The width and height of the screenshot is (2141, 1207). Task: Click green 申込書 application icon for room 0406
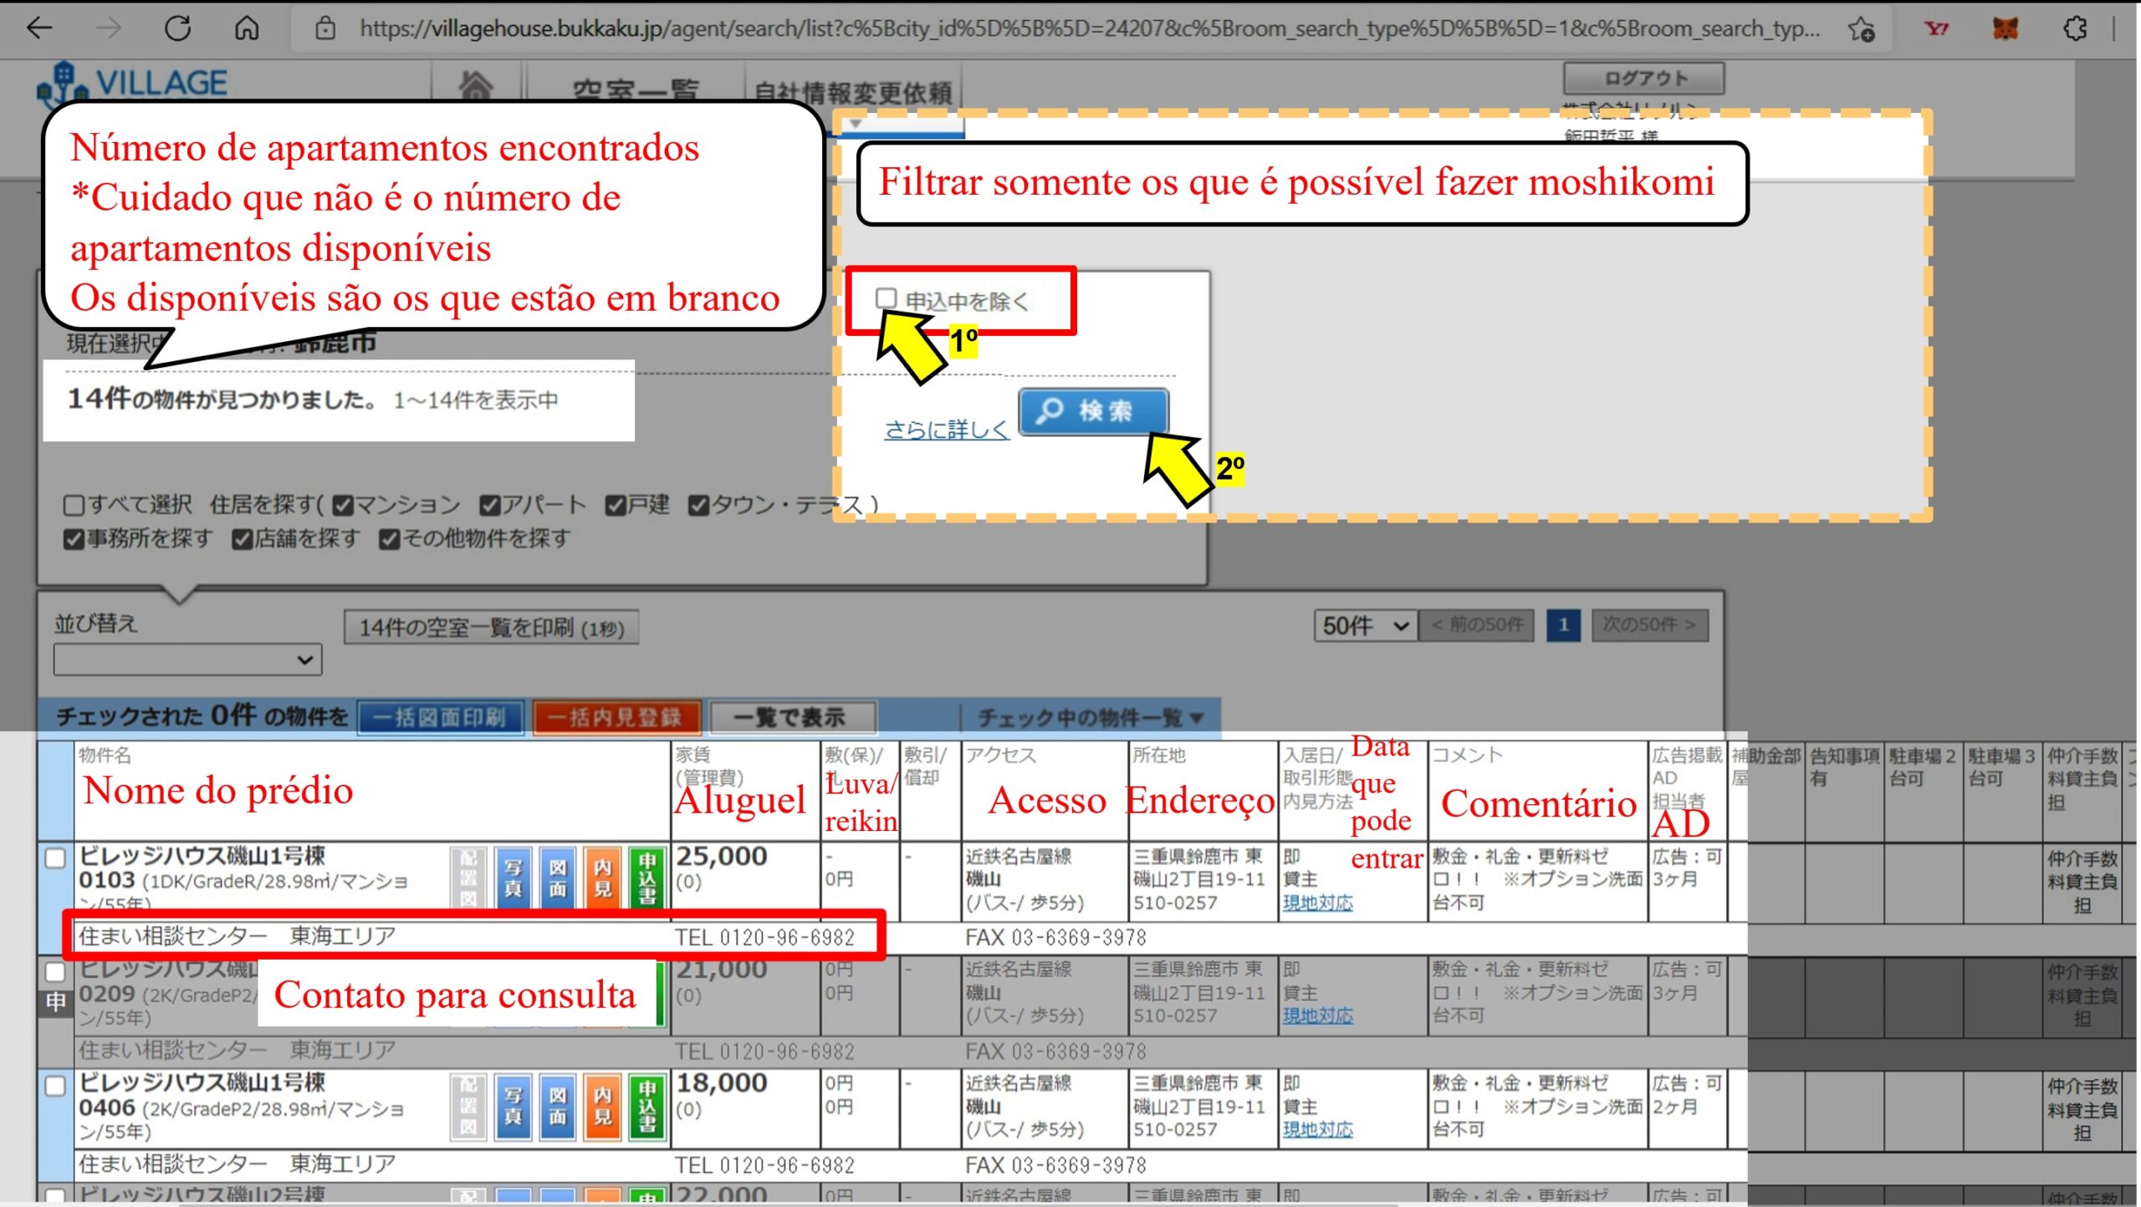coord(647,1106)
